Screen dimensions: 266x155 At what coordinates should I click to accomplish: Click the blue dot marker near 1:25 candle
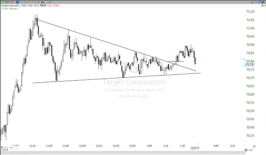tap(177, 59)
